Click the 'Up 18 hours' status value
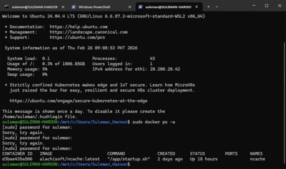 pyautogui.click(x=203, y=159)
